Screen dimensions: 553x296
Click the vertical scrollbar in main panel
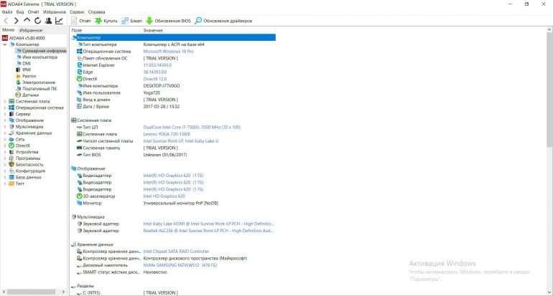[549, 90]
